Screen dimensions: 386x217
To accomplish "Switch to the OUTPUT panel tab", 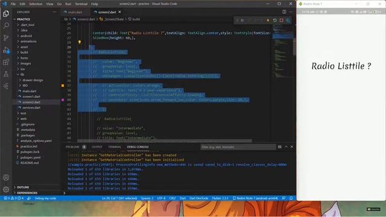I will pyautogui.click(x=97, y=147).
